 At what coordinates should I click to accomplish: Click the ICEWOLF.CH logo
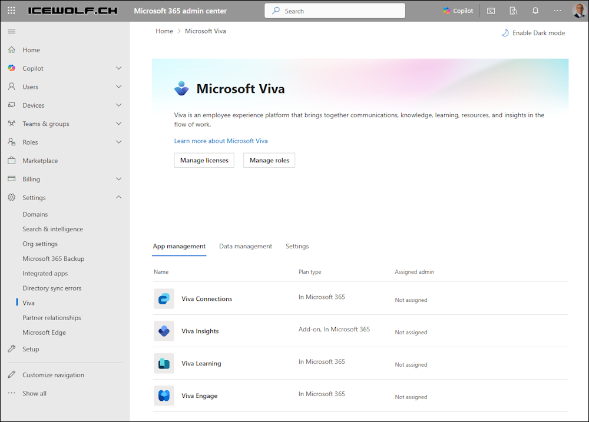point(72,11)
